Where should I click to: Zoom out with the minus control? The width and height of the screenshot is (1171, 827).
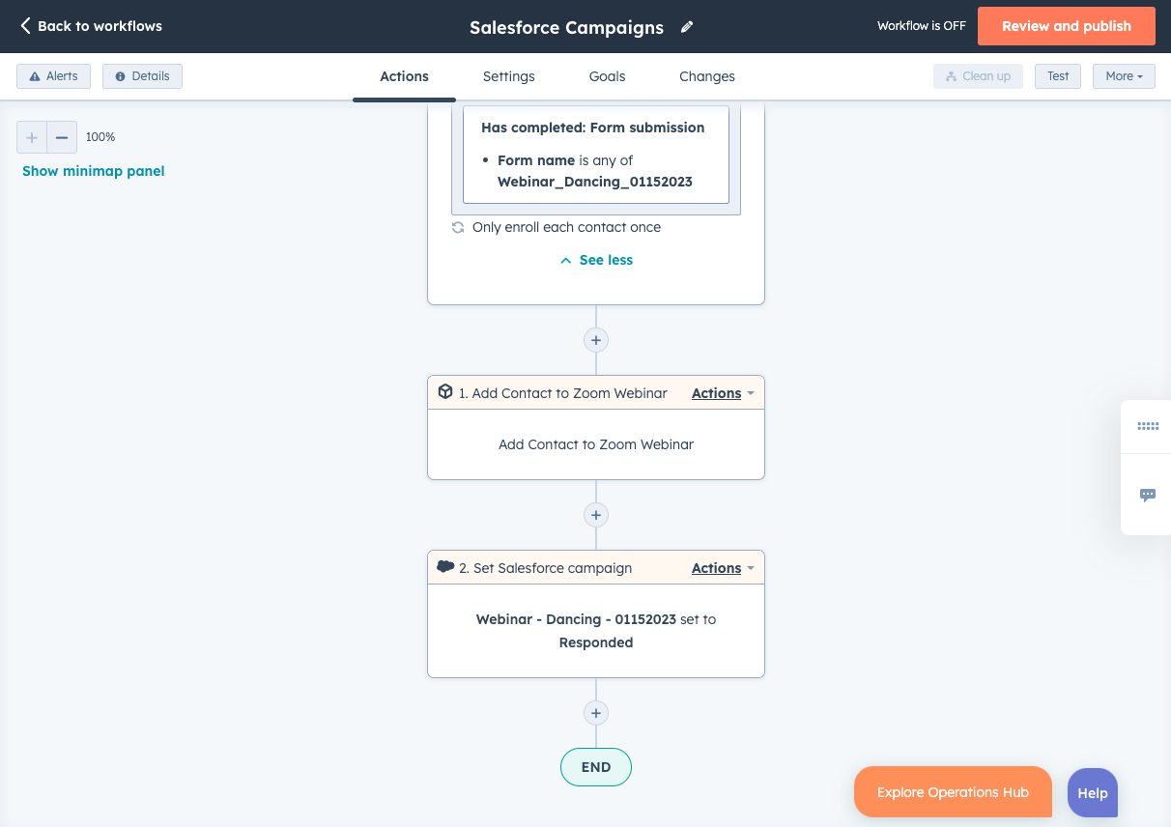click(x=62, y=136)
